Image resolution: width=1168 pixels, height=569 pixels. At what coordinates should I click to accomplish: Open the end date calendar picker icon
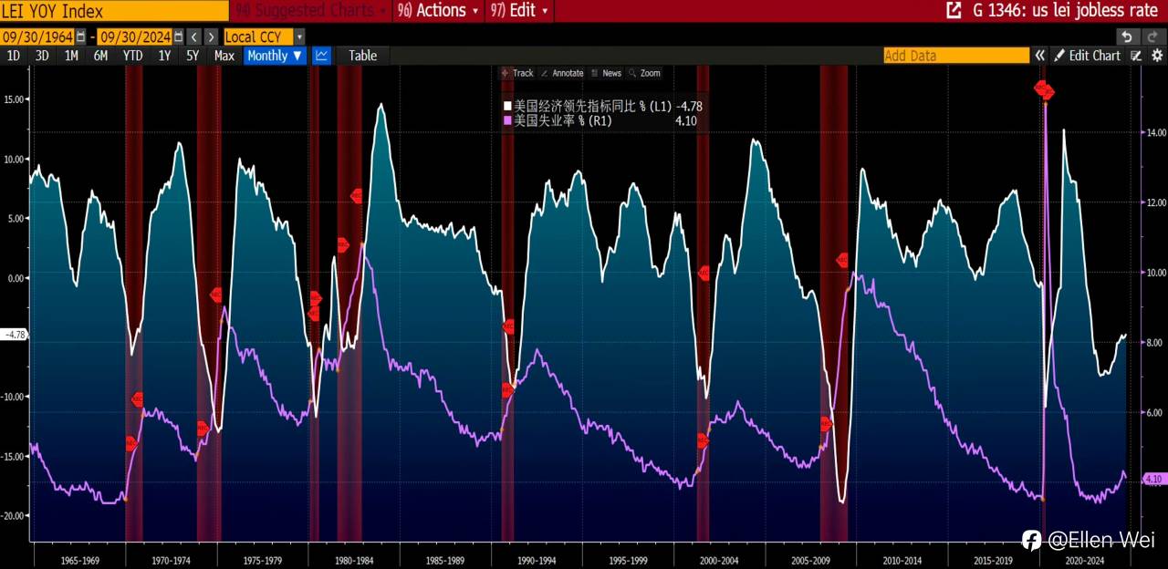point(177,37)
